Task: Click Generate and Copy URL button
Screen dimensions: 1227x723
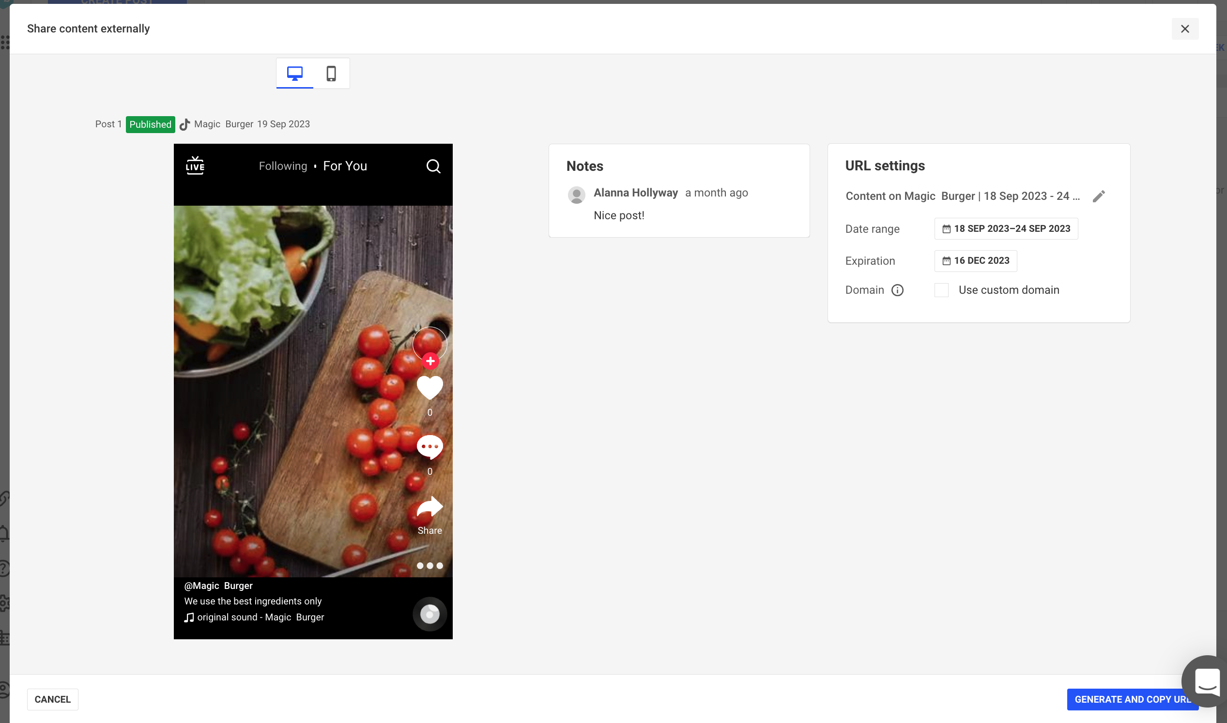Action: tap(1133, 699)
